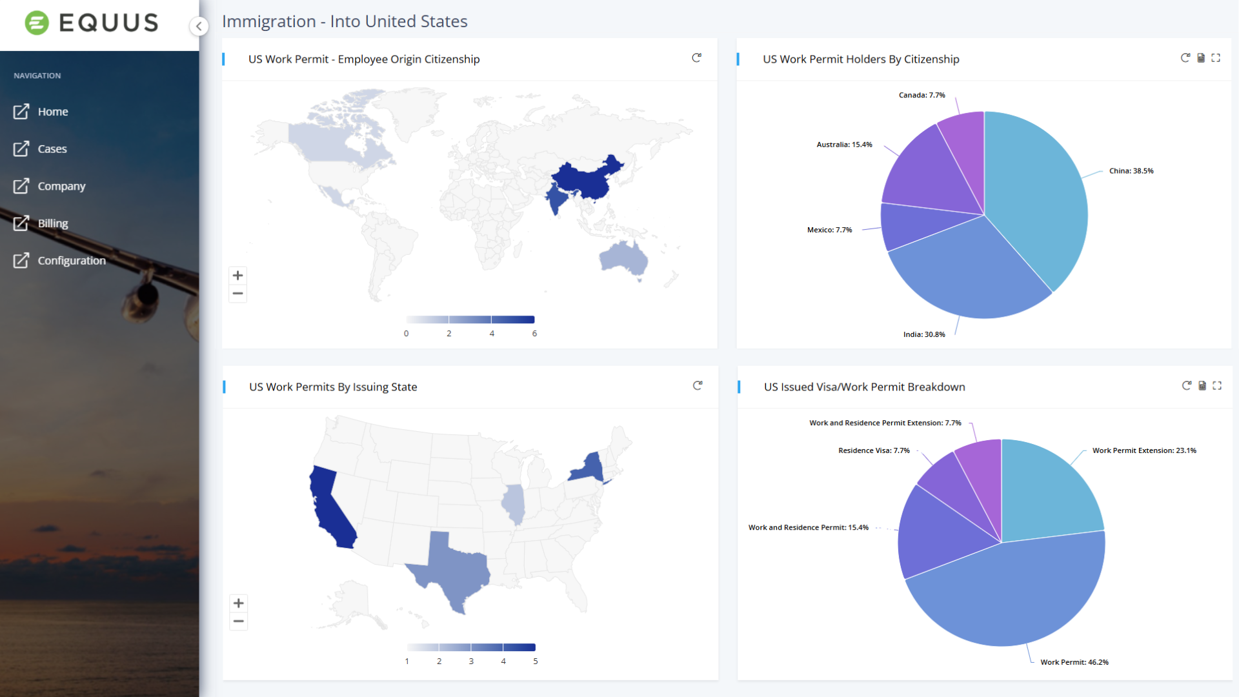Zoom in on the world map

(238, 276)
